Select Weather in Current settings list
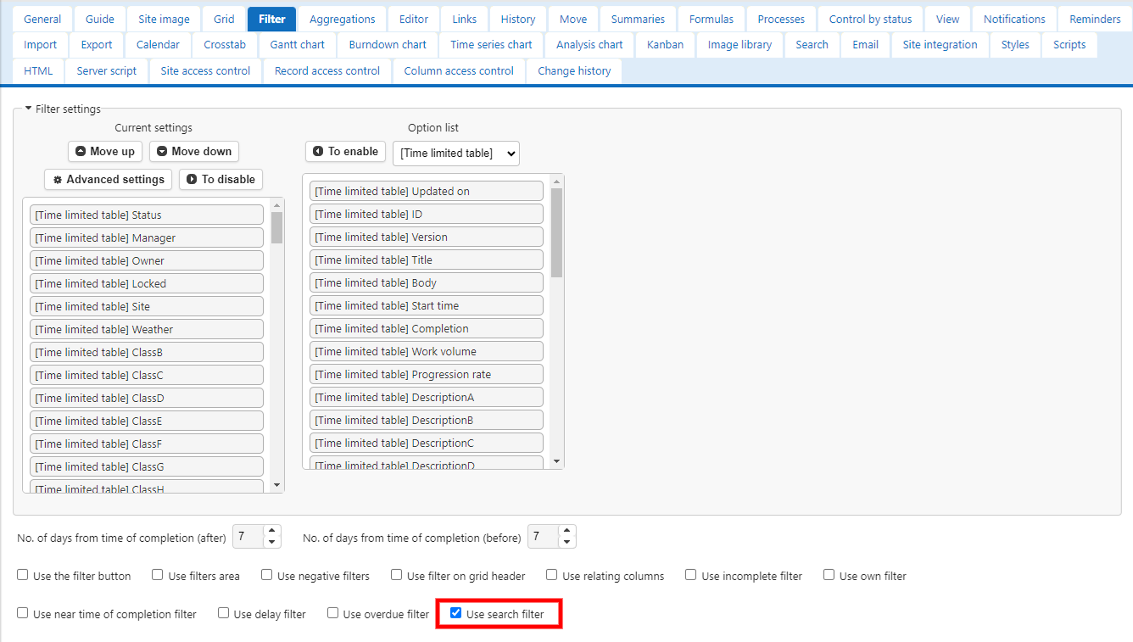Screen dimensions: 1133x642 (147, 329)
